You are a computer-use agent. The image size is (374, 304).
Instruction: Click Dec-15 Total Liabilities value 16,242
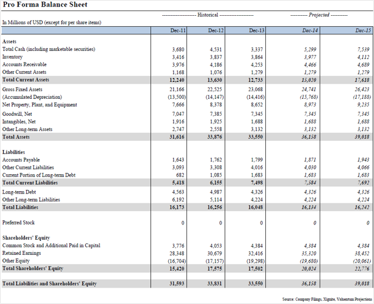point(362,208)
